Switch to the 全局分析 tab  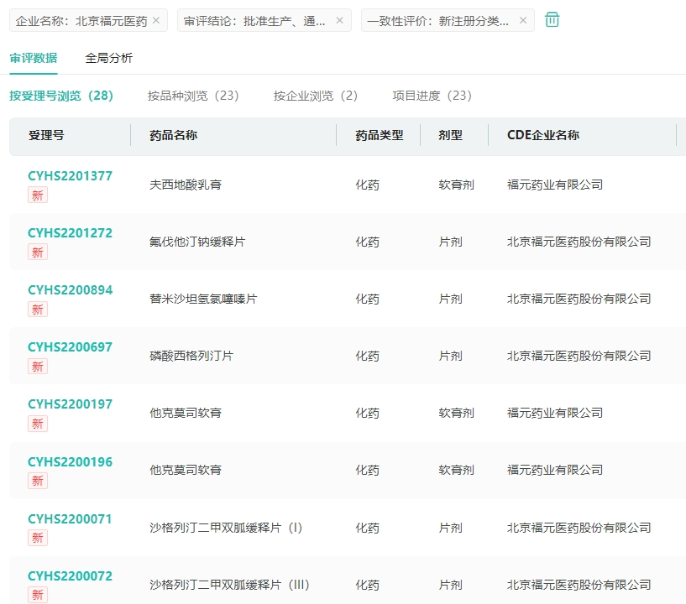pos(108,58)
